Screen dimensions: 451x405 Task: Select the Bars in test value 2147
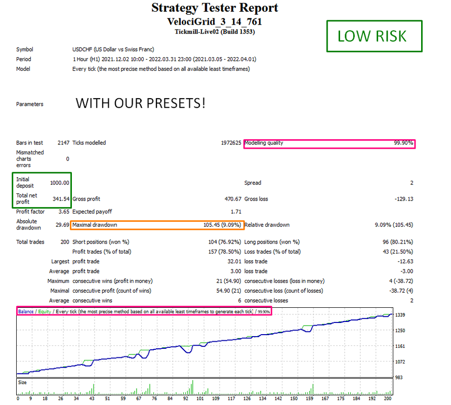(63, 143)
